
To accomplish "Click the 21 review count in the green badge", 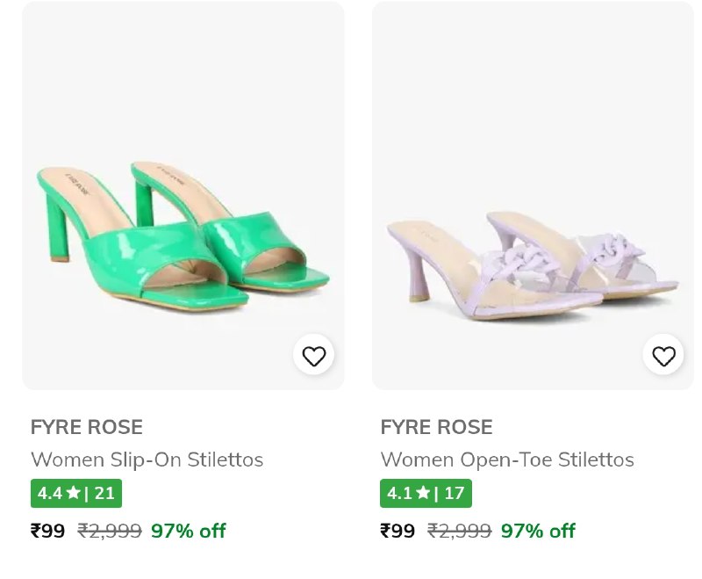I will [x=104, y=494].
